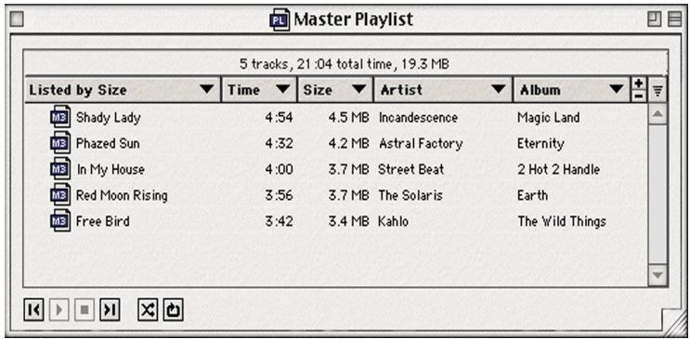690x339 pixels.
Task: Click the 3:56 time value
Action: point(279,195)
